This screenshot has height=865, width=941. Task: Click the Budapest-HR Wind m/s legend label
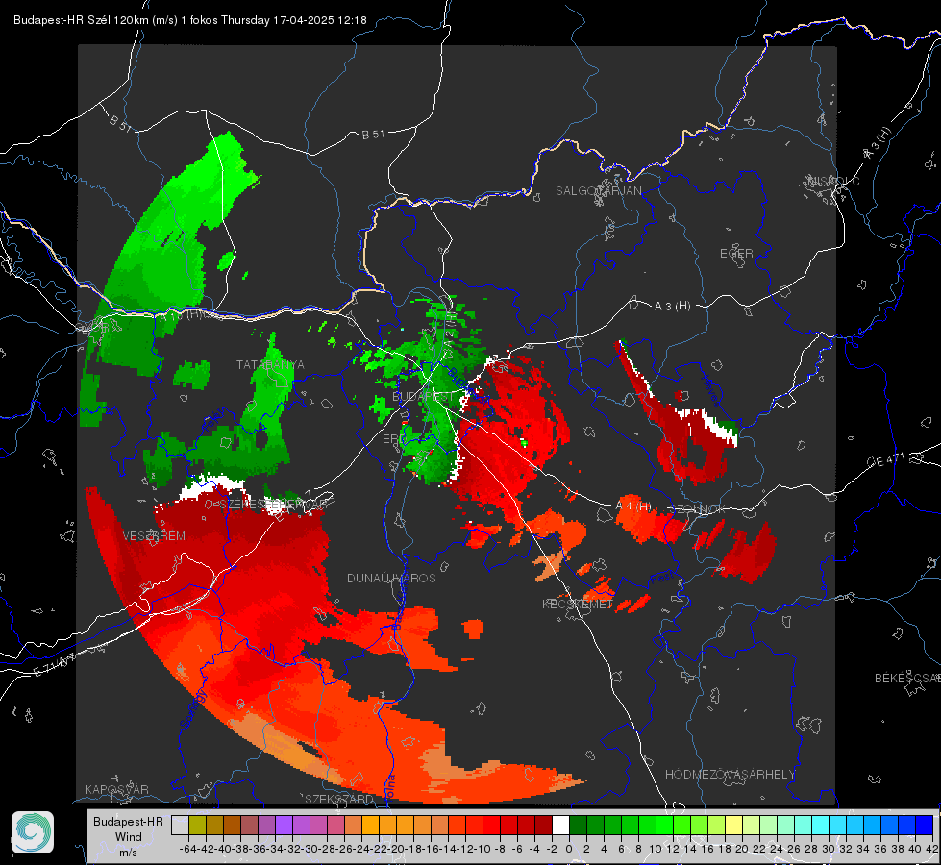click(128, 837)
